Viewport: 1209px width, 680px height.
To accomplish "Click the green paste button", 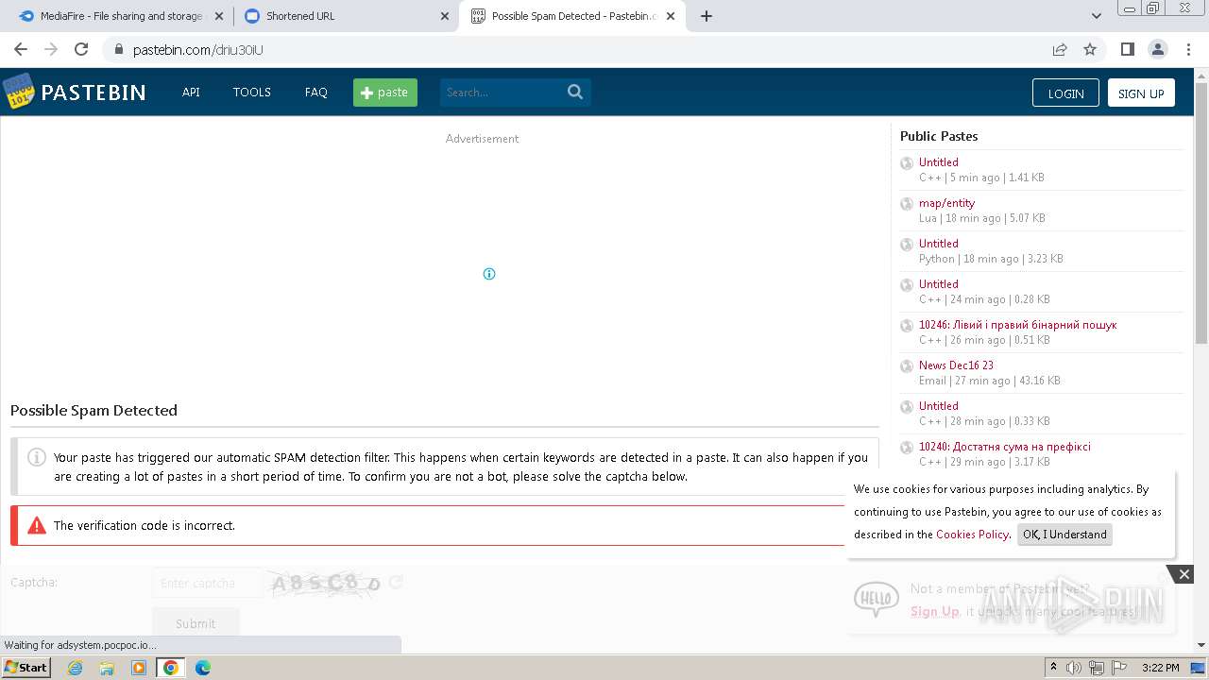I will click(x=385, y=92).
